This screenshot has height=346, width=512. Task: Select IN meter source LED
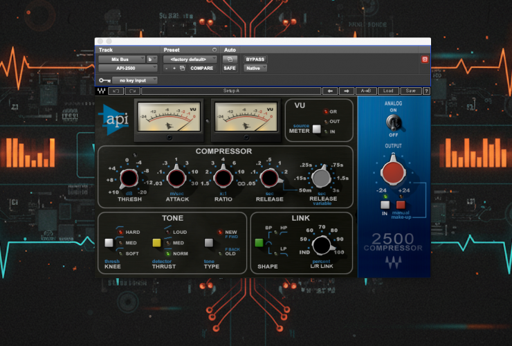point(326,132)
